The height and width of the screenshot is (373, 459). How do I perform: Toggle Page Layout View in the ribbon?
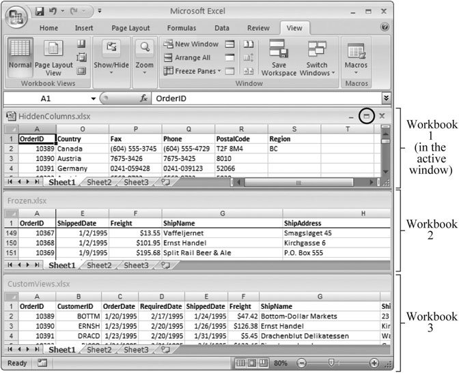point(53,58)
